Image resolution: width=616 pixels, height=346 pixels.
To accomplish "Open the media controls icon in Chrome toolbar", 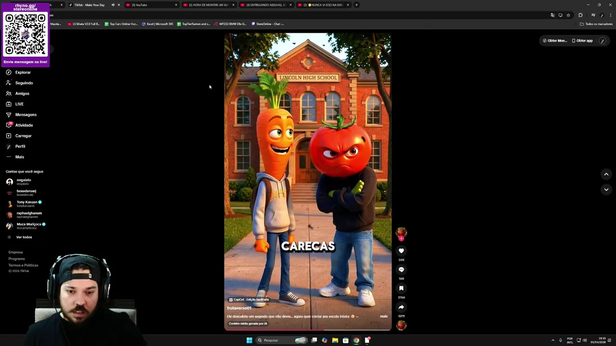I will tap(593, 15).
